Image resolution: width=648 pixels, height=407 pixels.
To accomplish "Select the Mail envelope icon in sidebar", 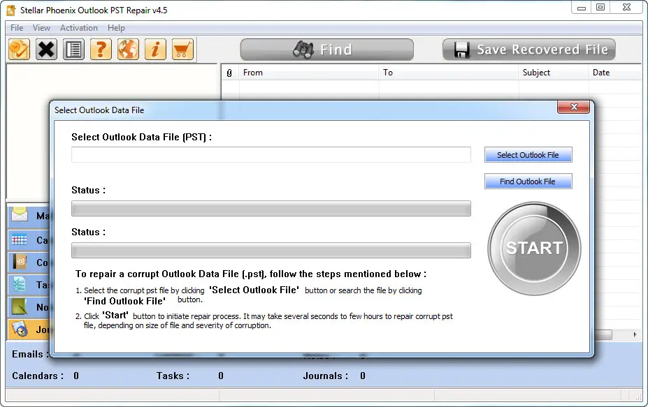I will click(20, 214).
